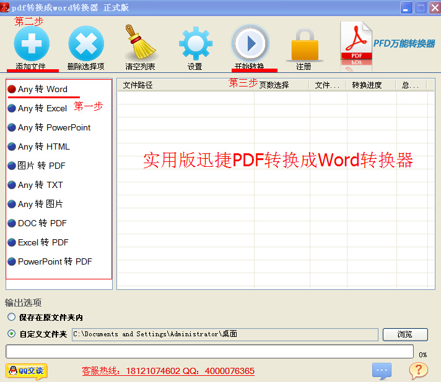
Task: Select Any 转 Excel conversion mode
Action: tap(37, 108)
